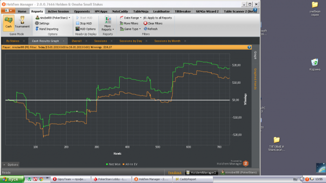Close the By Stakes tab
The width and height of the screenshot is (326, 183).
pyautogui.click(x=24, y=41)
